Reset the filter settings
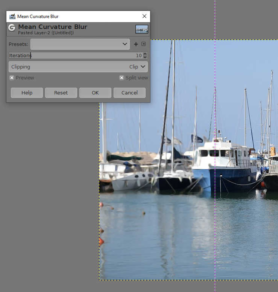 click(61, 93)
